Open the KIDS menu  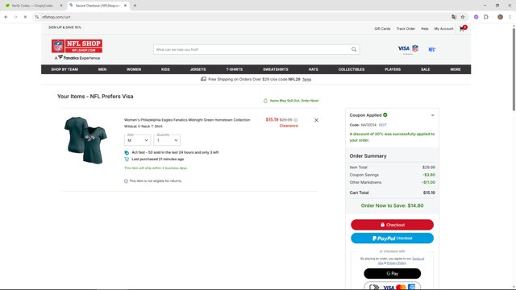[165, 69]
